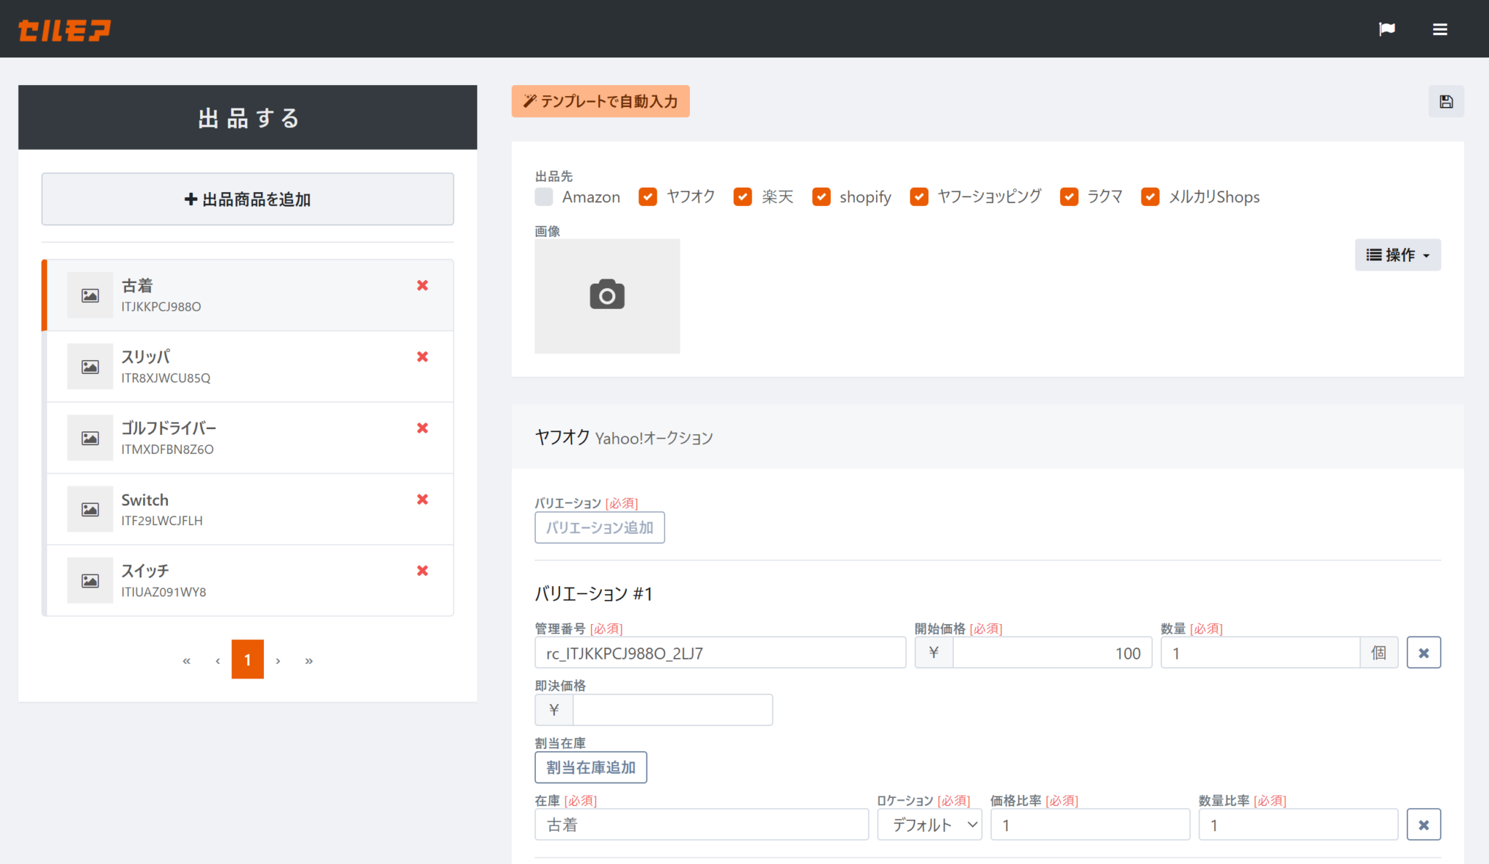
Task: Uncheck the 楽天 checkbox
Action: pos(742,197)
